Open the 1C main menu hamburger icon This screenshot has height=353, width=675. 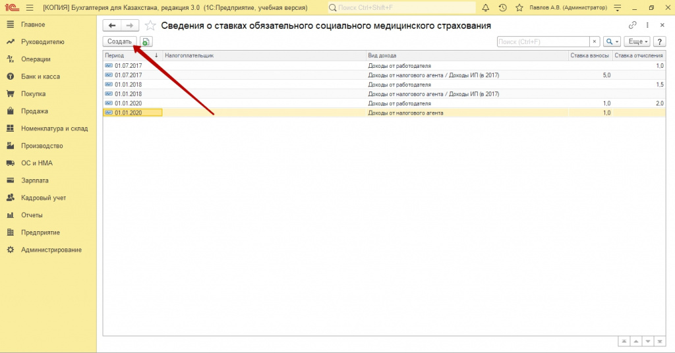tap(29, 8)
